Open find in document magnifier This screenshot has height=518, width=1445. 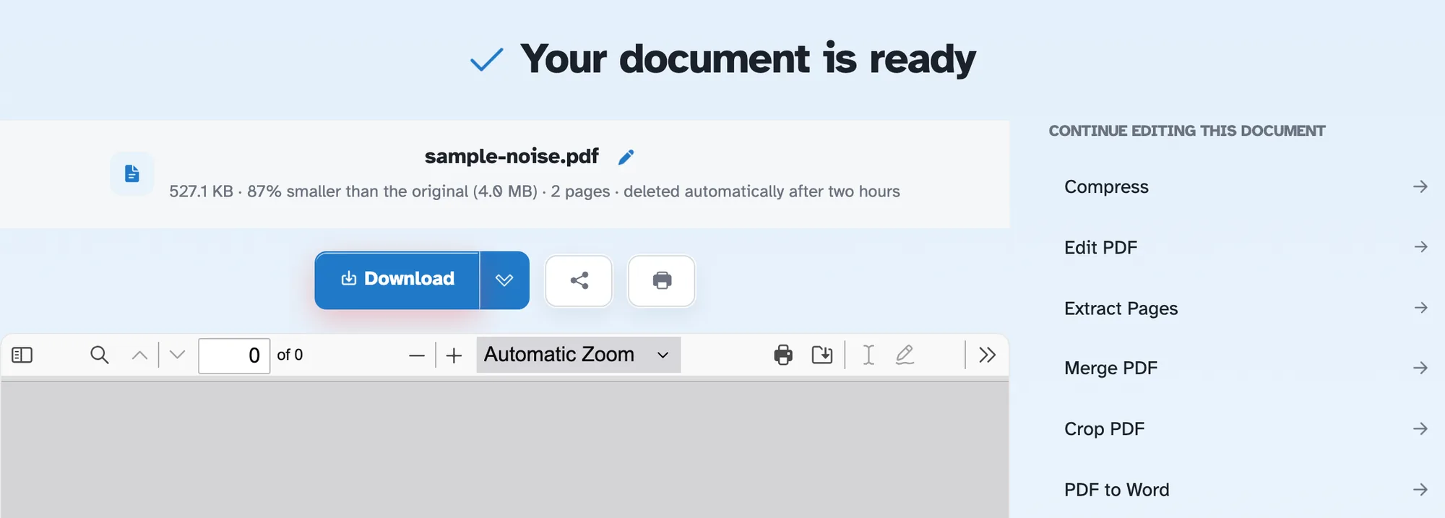click(x=100, y=355)
